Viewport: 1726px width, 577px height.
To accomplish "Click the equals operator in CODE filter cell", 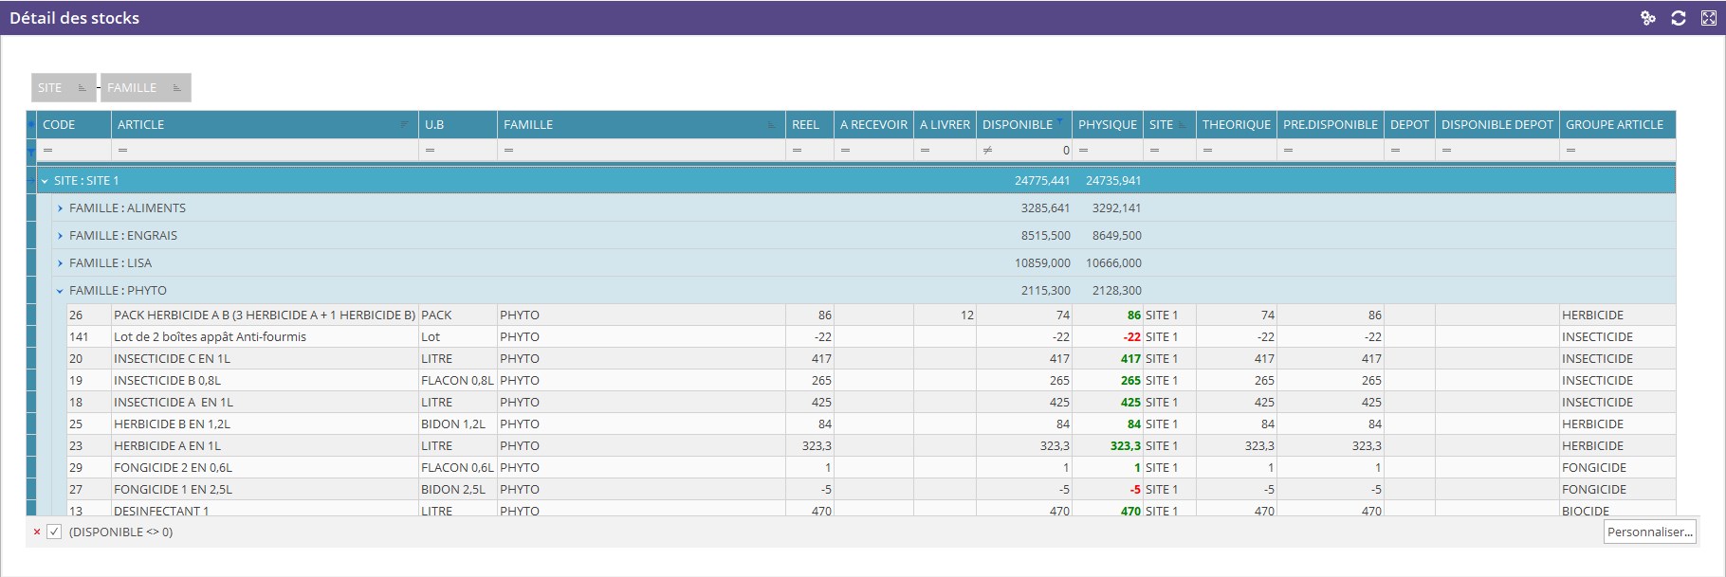I will (x=48, y=151).
